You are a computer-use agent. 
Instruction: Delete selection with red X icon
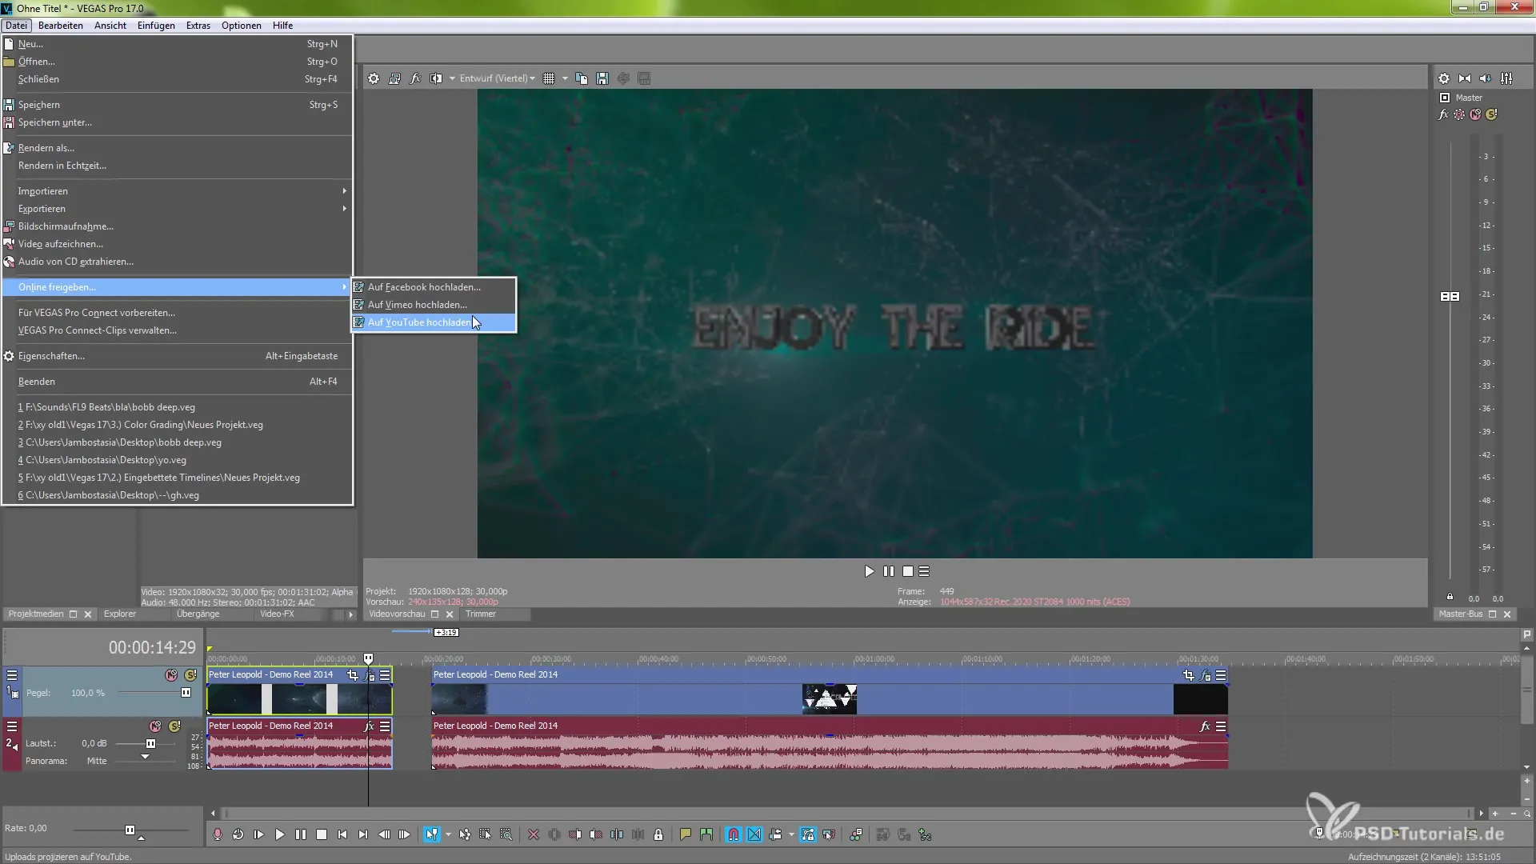(x=534, y=834)
